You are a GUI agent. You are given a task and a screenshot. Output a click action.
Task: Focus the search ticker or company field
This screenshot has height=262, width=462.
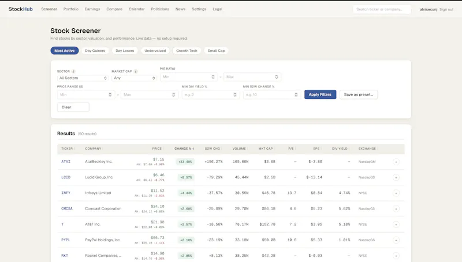382,9
